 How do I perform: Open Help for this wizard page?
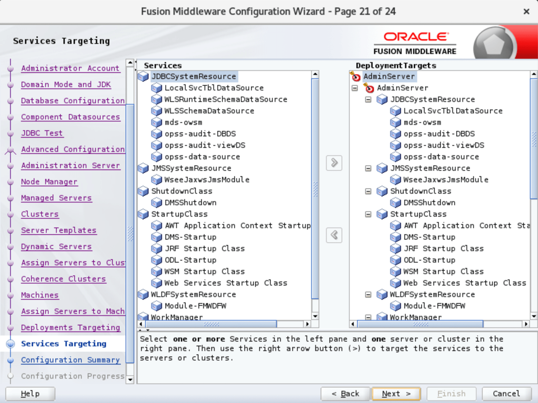coord(30,394)
